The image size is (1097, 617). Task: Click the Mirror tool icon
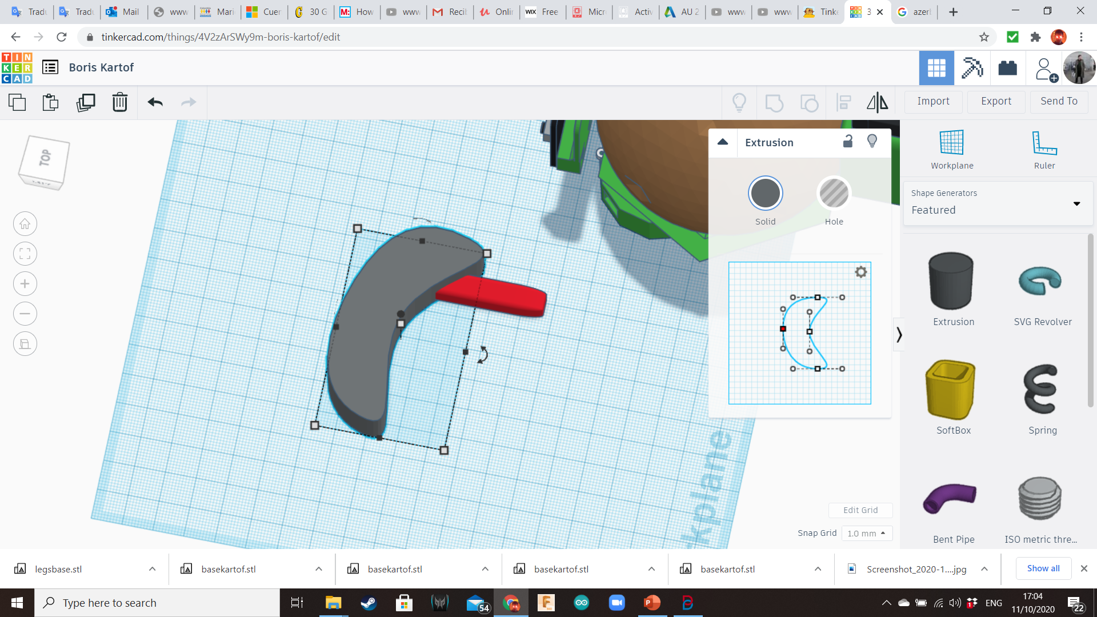tap(877, 102)
